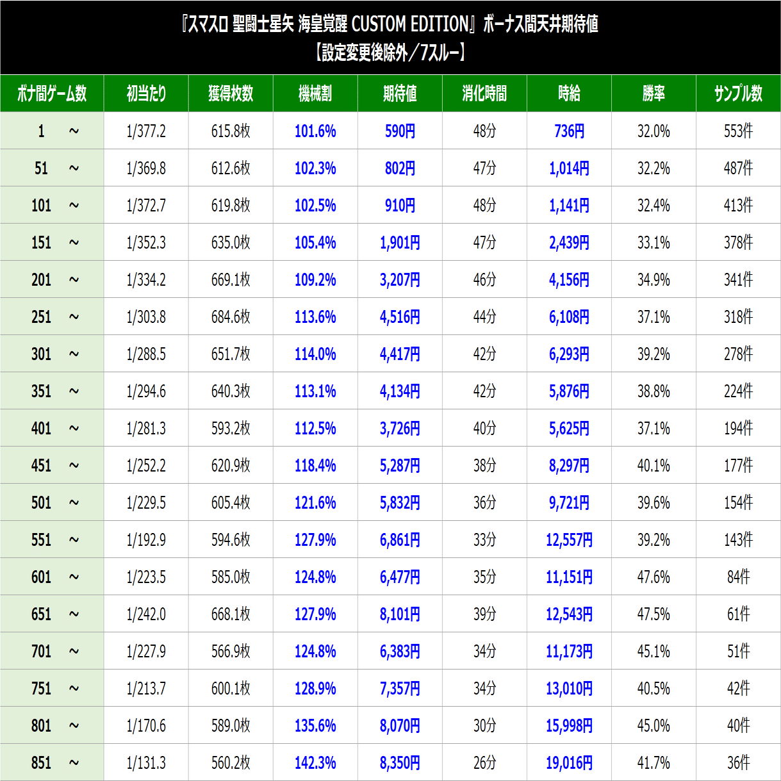Click the 101.6% payout cell

tap(315, 131)
